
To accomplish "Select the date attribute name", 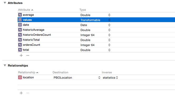I will [x=26, y=25].
